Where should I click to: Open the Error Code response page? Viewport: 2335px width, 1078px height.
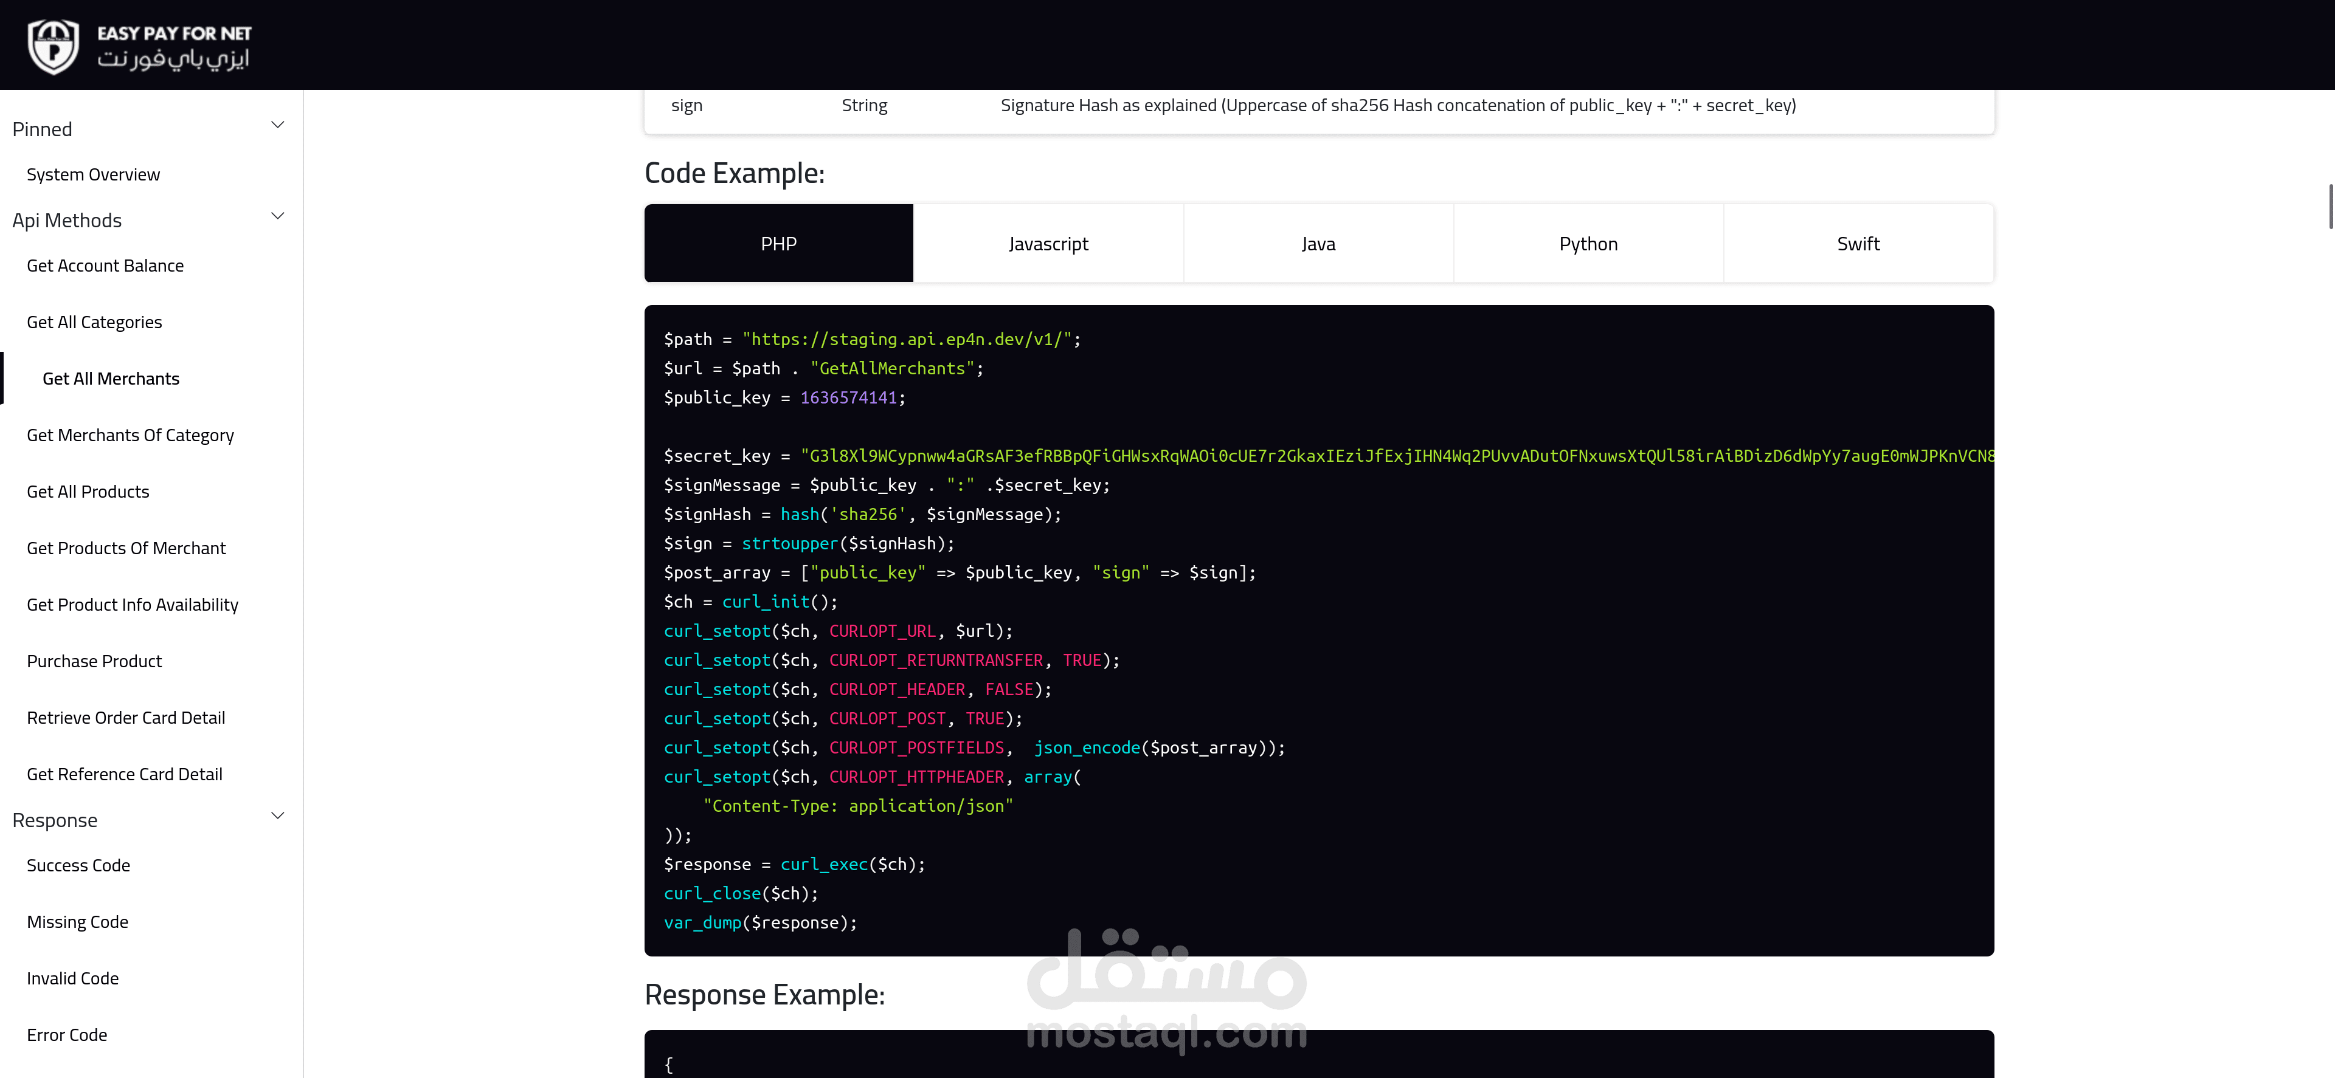67,1035
